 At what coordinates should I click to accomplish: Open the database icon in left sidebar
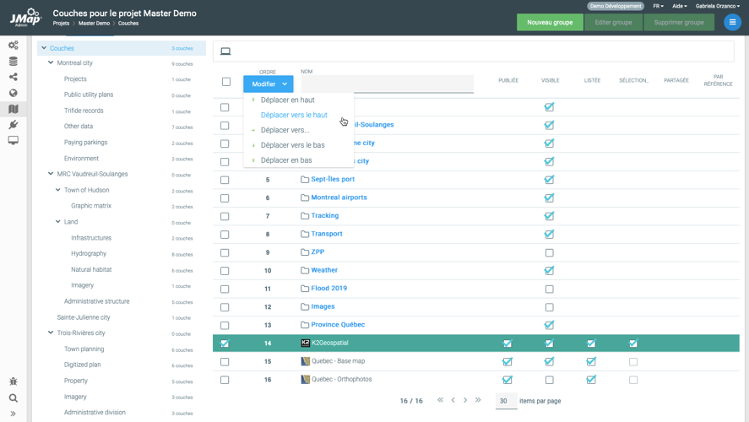point(13,62)
